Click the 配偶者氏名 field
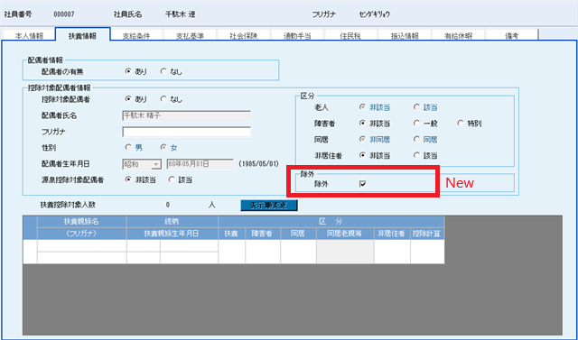 click(x=187, y=115)
